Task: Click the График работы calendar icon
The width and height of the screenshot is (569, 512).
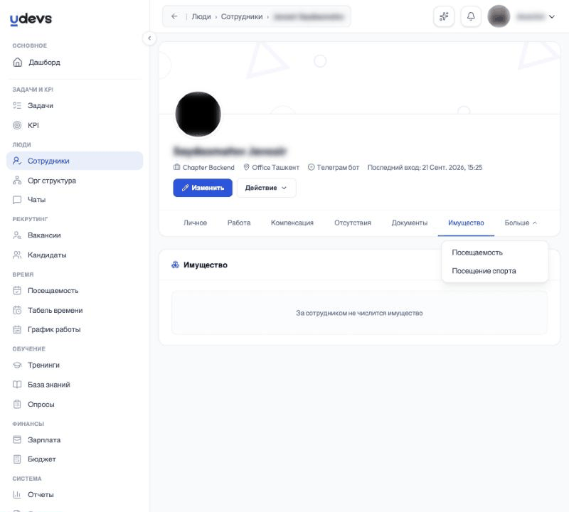Action: pyautogui.click(x=17, y=329)
